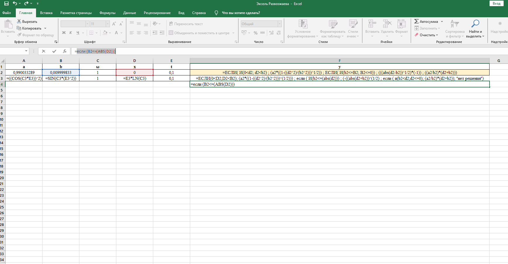The height and width of the screenshot is (264, 508).
Task: Click the Name Box dropdown arrow
Action: 26,51
